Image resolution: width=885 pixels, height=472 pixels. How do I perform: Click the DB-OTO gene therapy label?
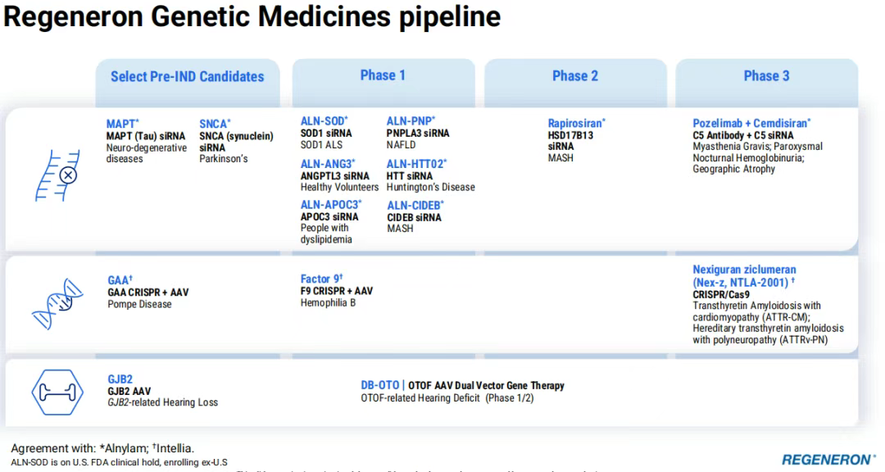380,385
